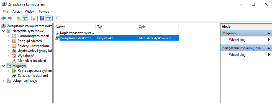The height and width of the screenshot is (103, 272).
Task: Click the Harmonogram zadań clock icon
Action: coord(14,36)
